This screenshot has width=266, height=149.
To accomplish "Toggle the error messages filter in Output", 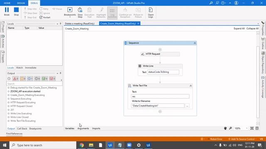I will click(16, 79).
